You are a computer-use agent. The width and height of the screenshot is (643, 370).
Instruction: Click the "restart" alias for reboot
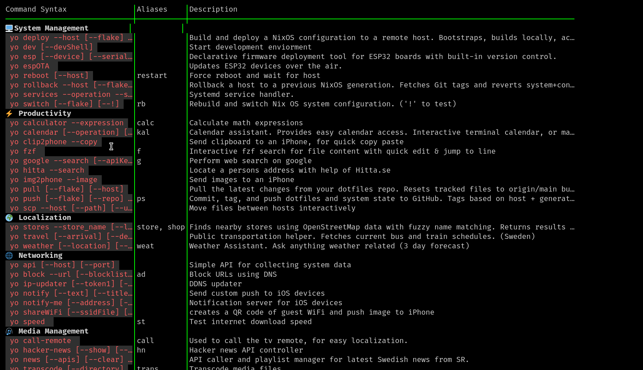pyautogui.click(x=152, y=76)
